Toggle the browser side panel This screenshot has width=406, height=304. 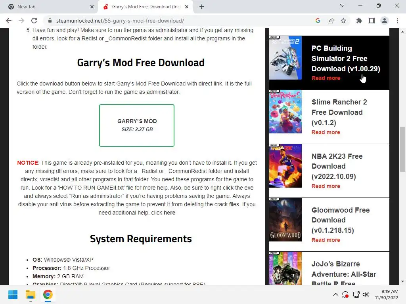click(372, 21)
